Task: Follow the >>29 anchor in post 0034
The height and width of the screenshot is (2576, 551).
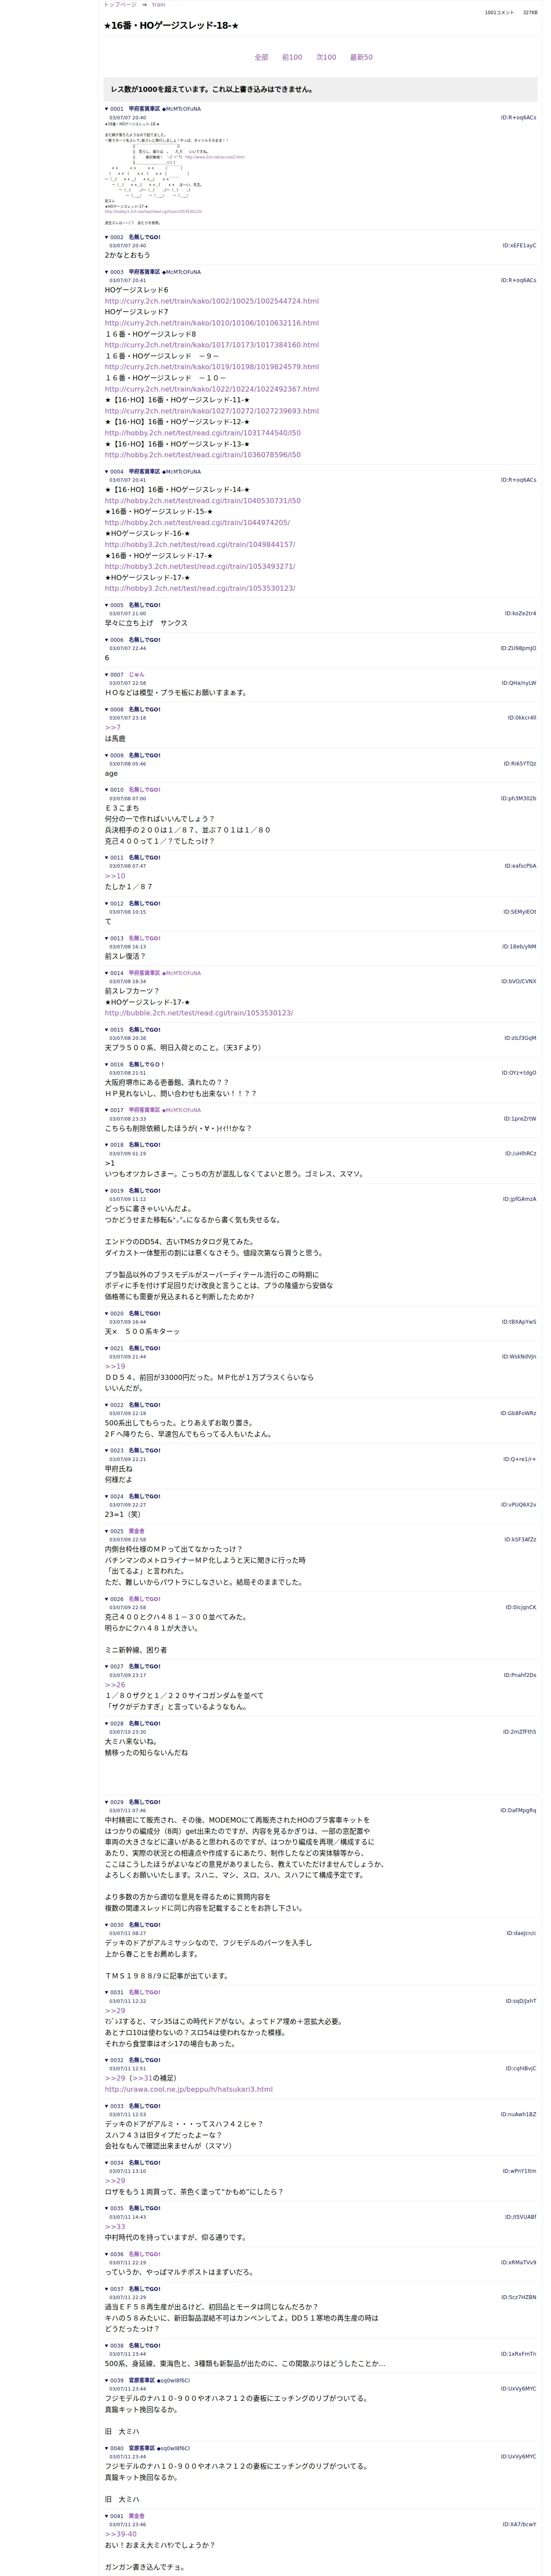Action: pos(115,2181)
